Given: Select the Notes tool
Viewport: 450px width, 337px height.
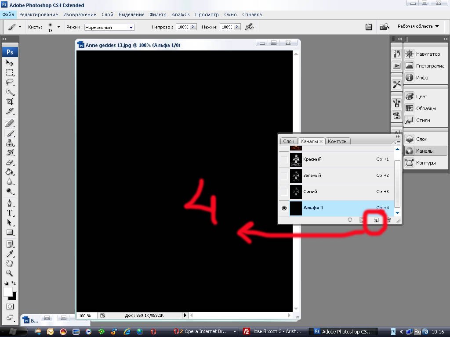Looking at the screenshot, I should pos(10,244).
